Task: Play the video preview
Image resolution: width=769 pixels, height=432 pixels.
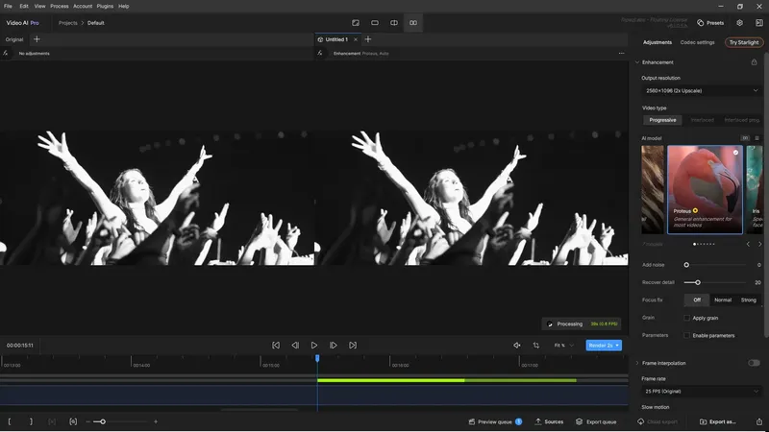Action: coord(314,345)
